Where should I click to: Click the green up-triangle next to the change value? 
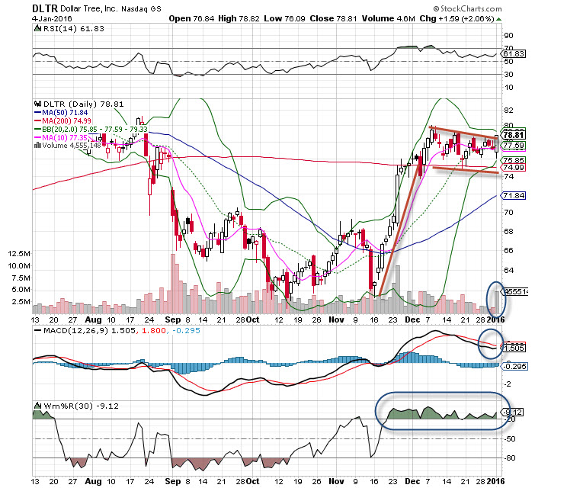pos(498,19)
